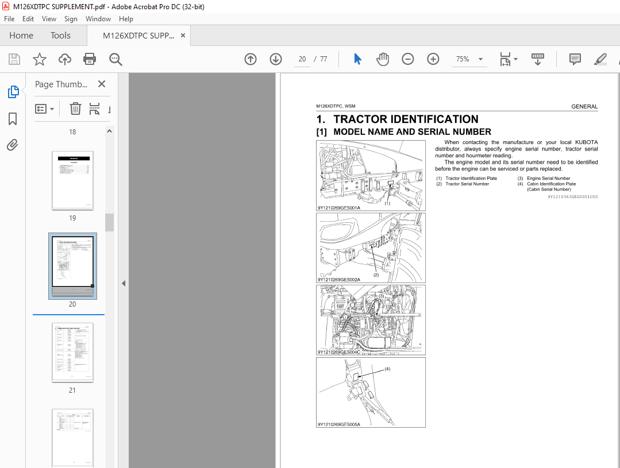
Task: Select the thumbnail below page 21
Action: [x=73, y=438]
